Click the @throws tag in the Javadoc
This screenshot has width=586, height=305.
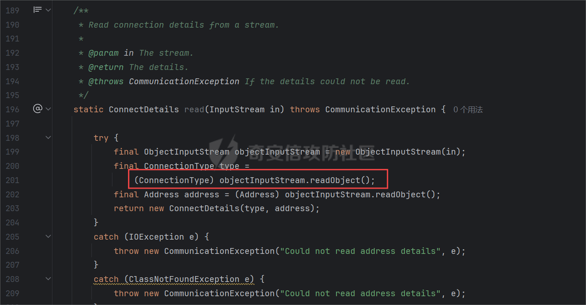click(x=106, y=81)
